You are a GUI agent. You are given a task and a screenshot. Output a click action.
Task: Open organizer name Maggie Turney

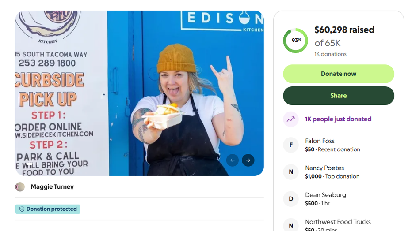coord(52,187)
